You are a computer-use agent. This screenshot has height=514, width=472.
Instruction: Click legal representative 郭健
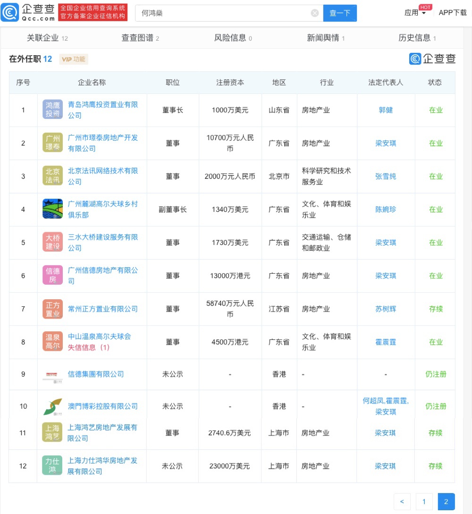point(386,110)
